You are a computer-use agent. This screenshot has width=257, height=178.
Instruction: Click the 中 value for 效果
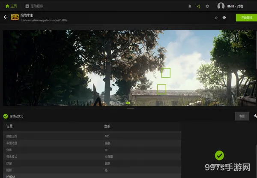[x=106, y=150]
